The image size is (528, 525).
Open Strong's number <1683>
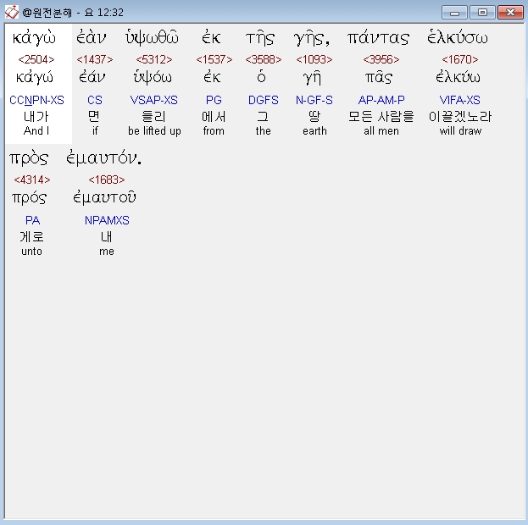click(x=107, y=180)
